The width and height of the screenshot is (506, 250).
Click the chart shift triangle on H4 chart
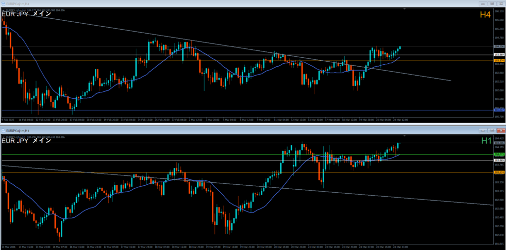coord(405,8)
